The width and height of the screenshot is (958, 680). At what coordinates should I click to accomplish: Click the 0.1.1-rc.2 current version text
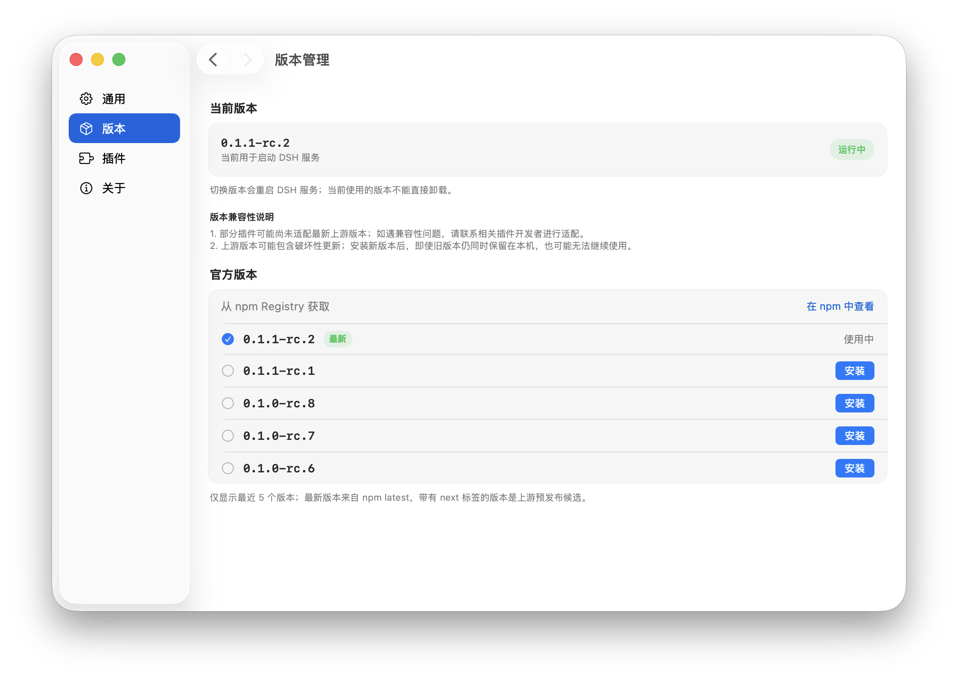[x=255, y=143]
